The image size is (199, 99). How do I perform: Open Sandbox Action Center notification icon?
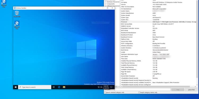click(111, 87)
